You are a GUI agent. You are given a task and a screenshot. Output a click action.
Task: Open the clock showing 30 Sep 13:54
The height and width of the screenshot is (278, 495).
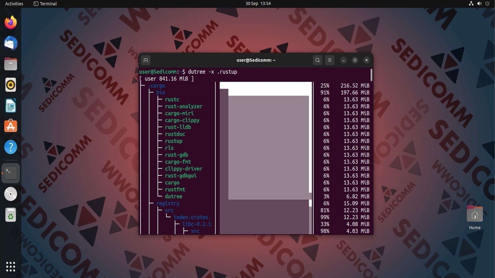[258, 4]
